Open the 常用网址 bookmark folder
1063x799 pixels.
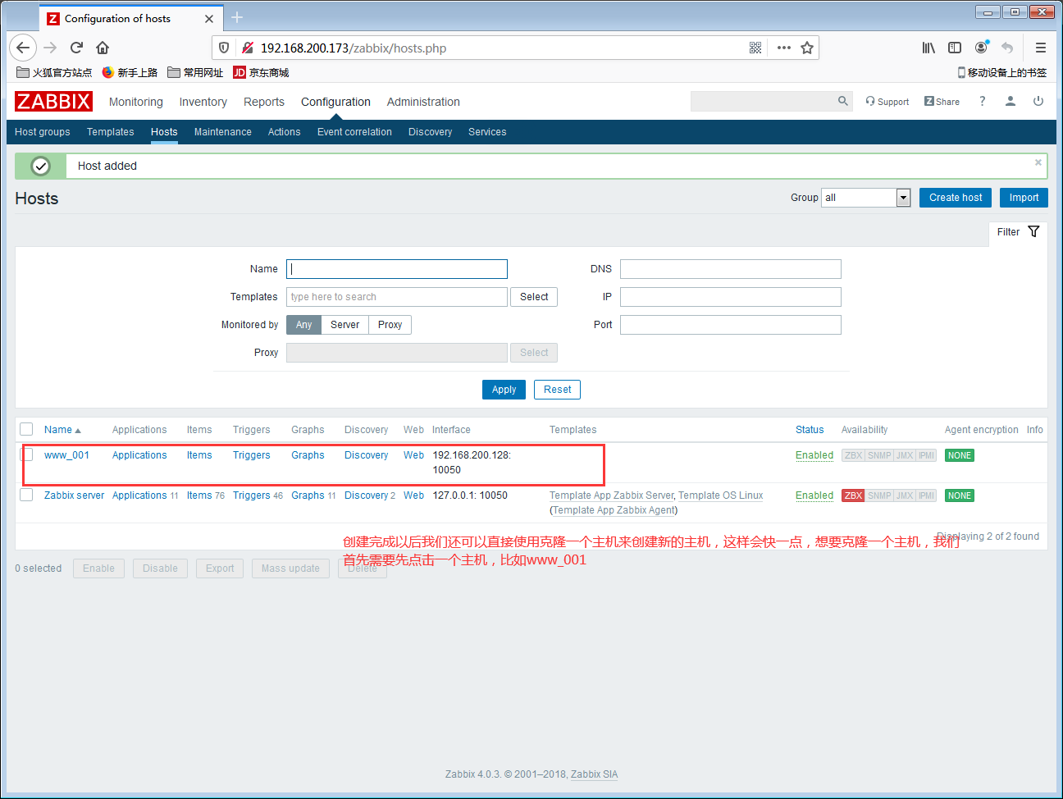click(195, 72)
